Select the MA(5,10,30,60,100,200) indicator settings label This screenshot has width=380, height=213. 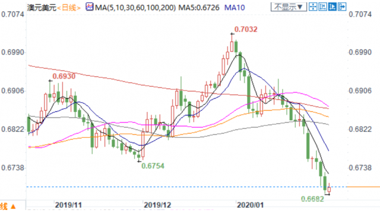(135, 8)
